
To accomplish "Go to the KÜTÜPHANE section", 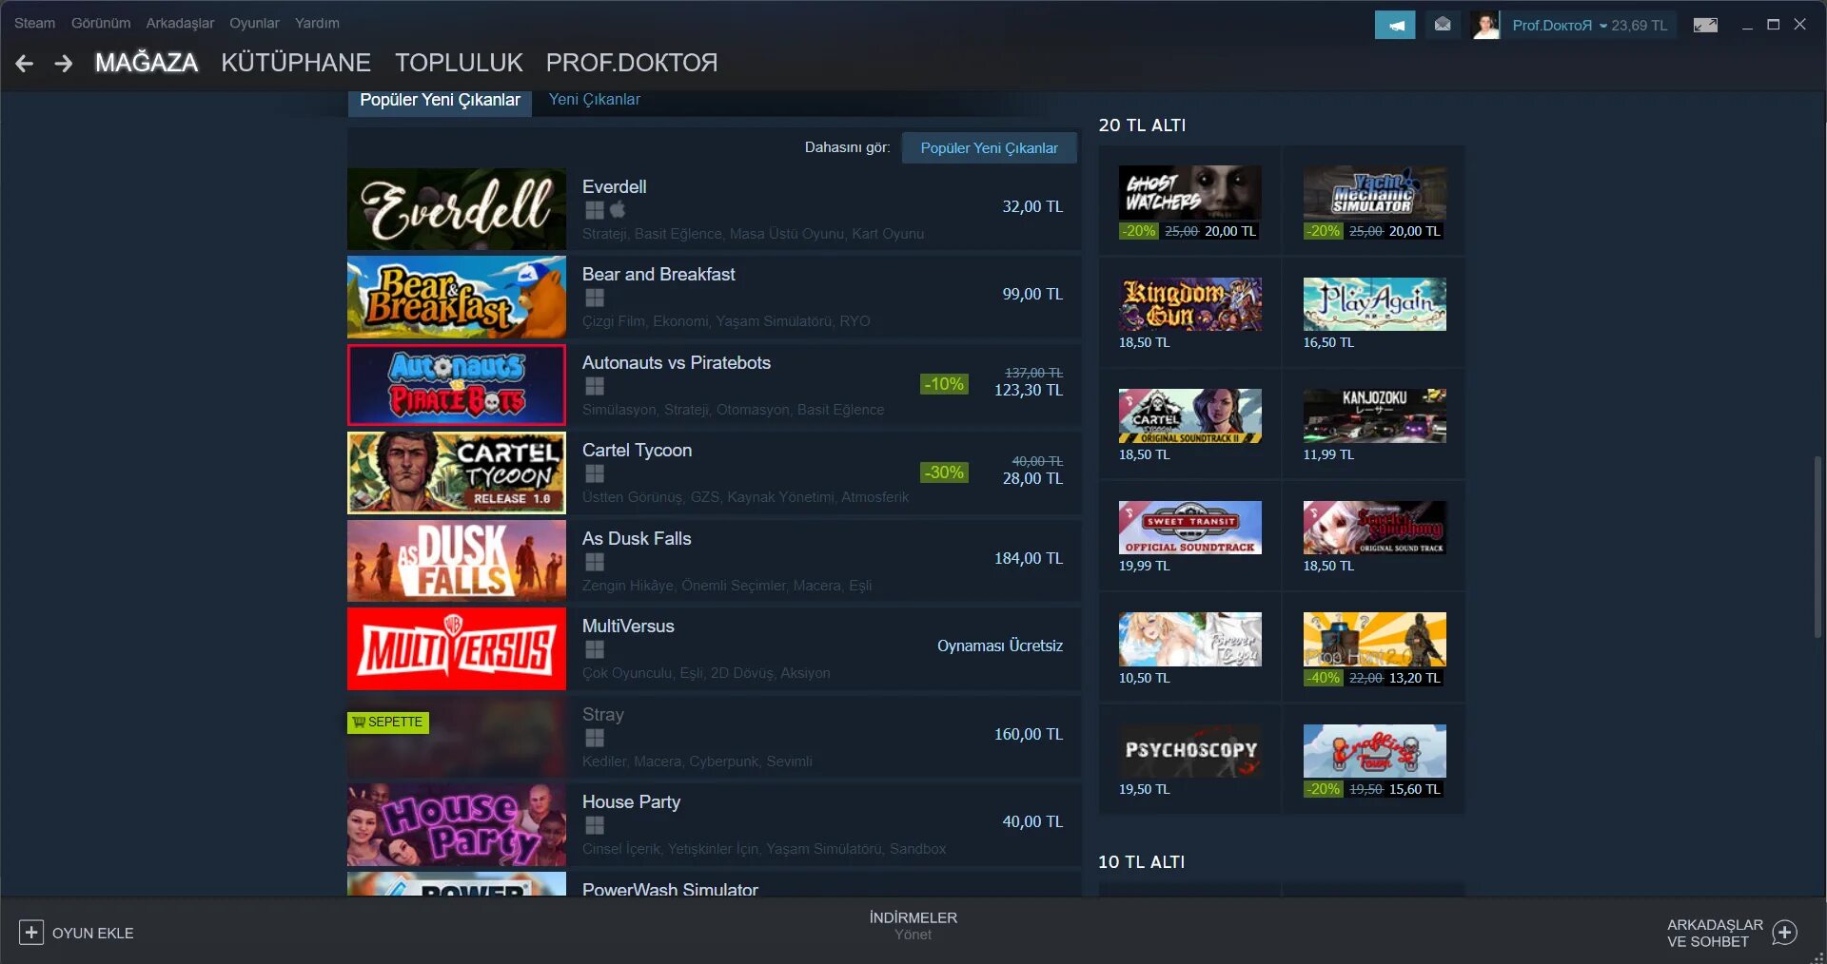I will [x=296, y=63].
